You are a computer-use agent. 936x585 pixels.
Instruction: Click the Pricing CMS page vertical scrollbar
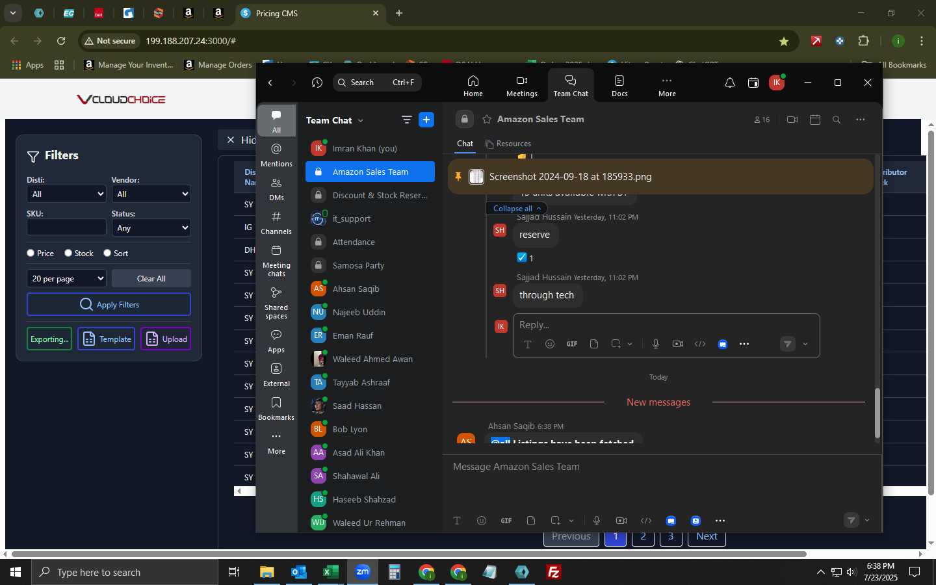click(x=931, y=312)
